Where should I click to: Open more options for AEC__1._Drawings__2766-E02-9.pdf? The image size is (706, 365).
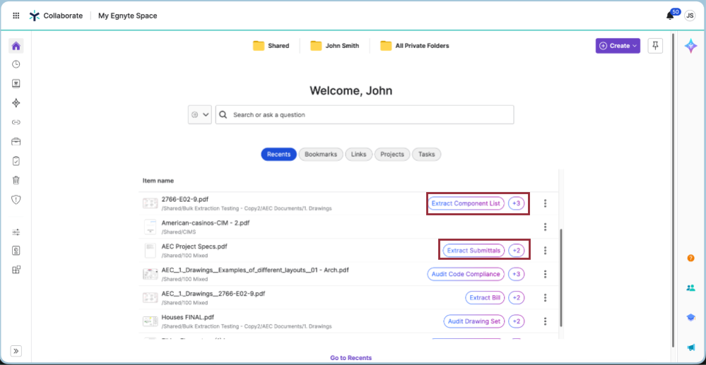(x=545, y=297)
